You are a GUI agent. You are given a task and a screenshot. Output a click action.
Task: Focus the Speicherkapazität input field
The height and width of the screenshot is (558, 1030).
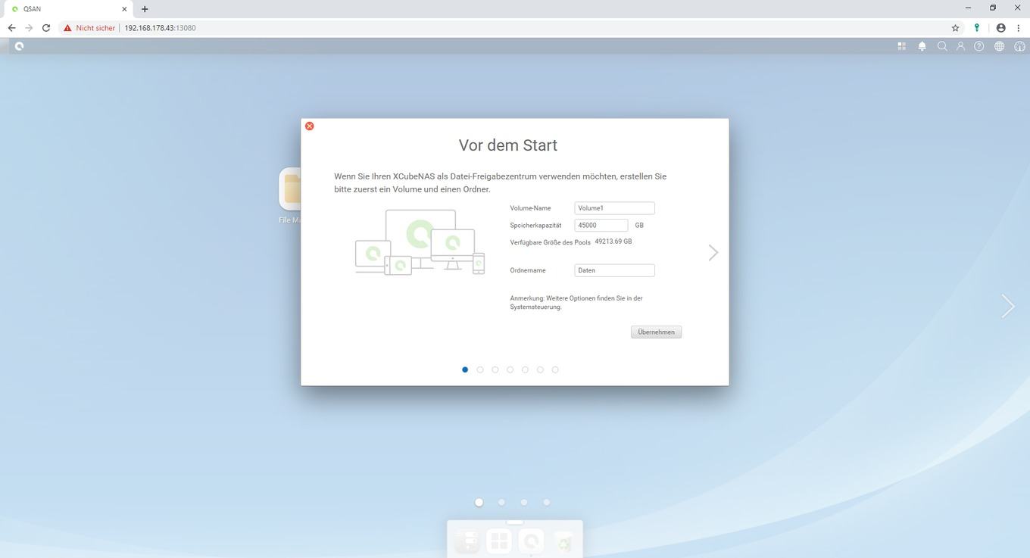coord(601,226)
